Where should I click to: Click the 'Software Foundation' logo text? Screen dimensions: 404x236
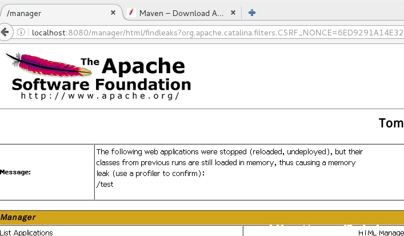pos(101,85)
